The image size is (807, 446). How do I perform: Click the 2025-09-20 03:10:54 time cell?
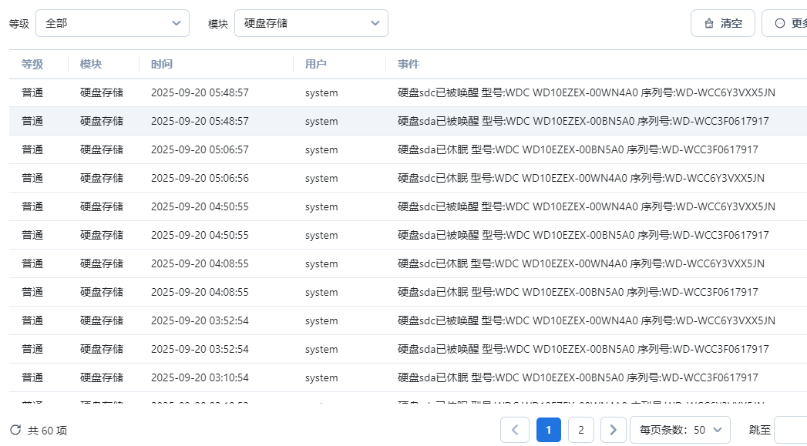(x=200, y=377)
